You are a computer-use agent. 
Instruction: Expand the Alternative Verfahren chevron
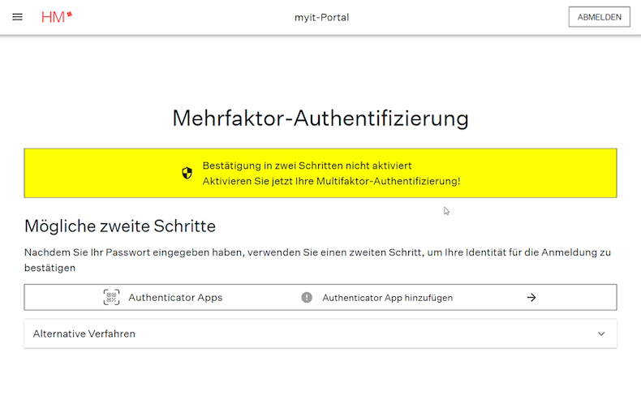601,333
